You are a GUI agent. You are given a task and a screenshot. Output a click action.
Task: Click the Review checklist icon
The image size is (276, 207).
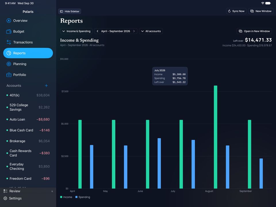[x=5, y=191]
